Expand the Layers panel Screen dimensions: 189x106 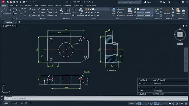click(x=93, y=19)
